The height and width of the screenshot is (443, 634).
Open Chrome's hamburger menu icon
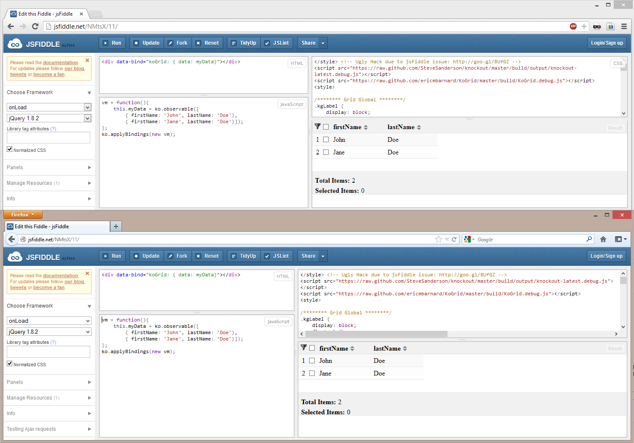(x=624, y=26)
